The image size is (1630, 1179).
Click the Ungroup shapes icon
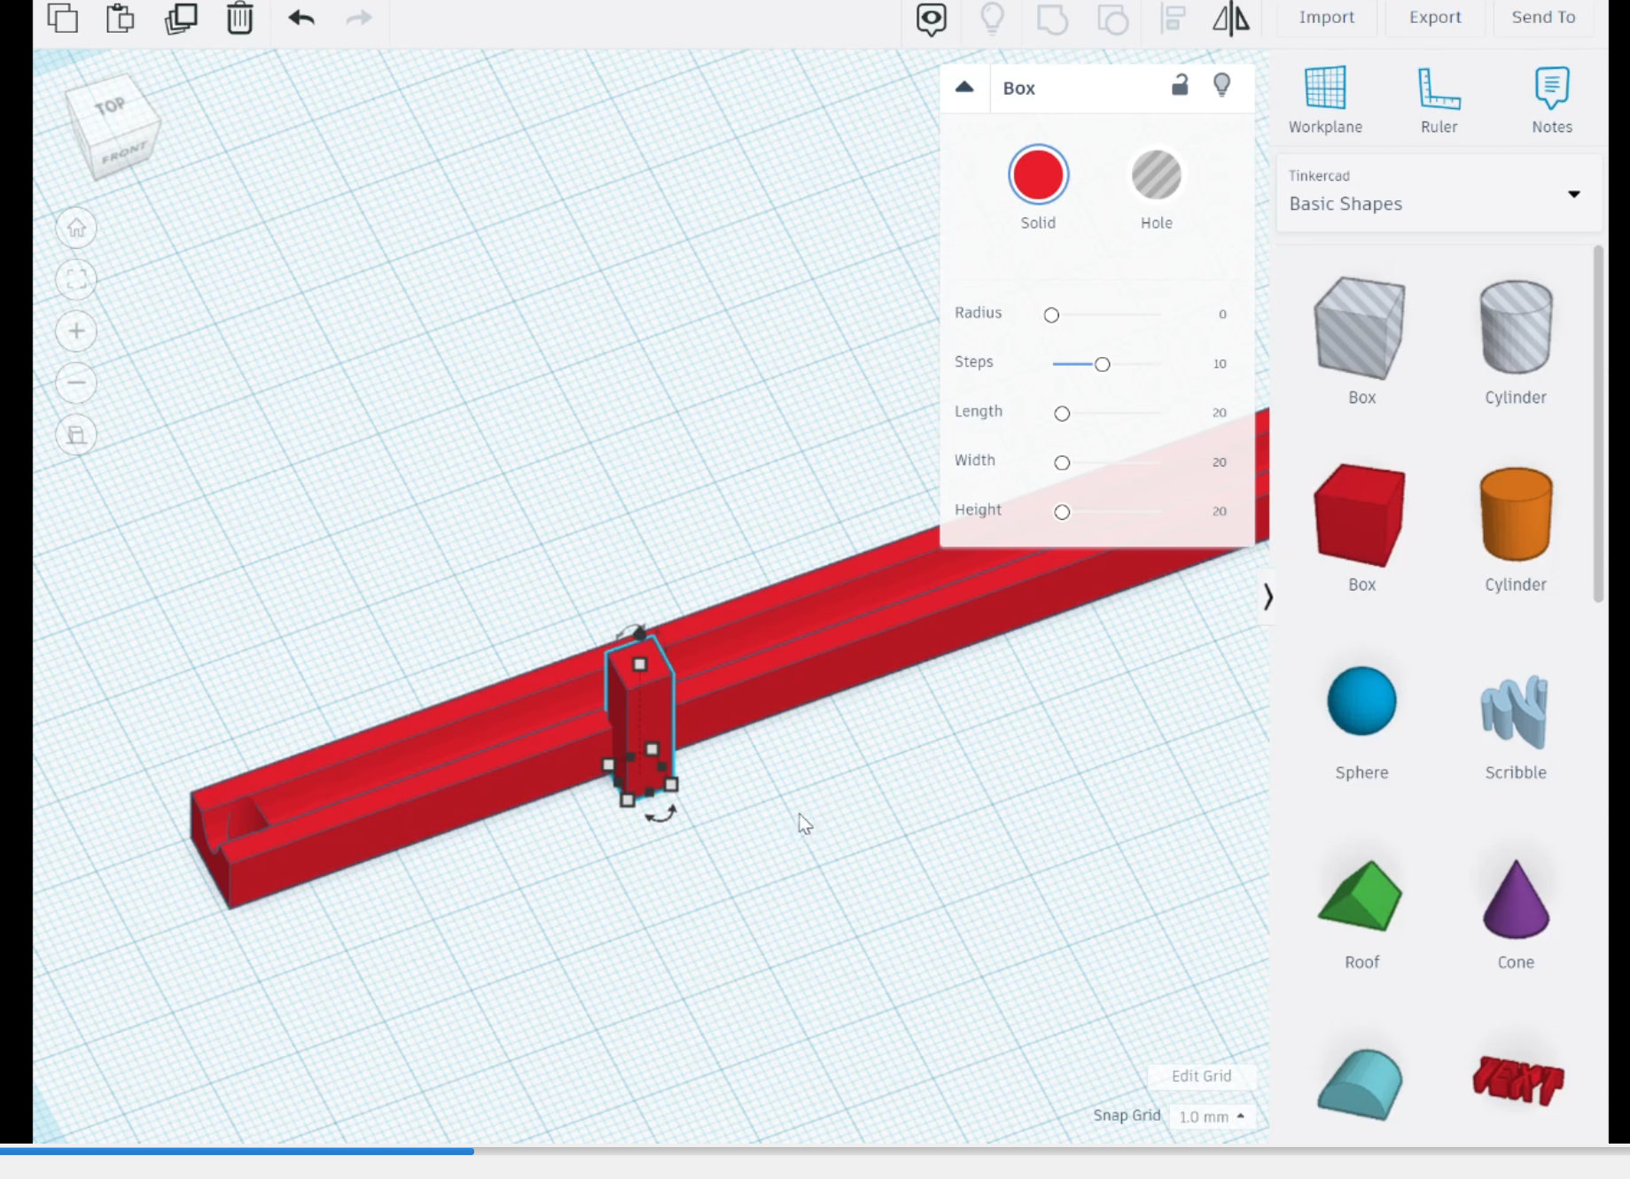(x=1112, y=19)
